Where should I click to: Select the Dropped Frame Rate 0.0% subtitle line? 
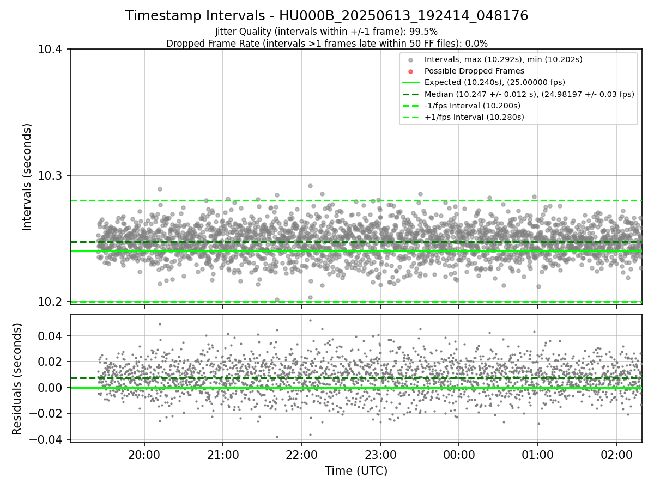326,43
